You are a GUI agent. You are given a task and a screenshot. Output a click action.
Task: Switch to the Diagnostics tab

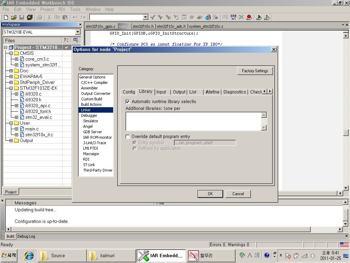click(234, 92)
